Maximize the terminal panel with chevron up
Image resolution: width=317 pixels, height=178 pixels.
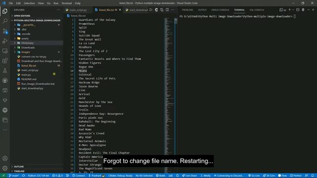[x=309, y=10]
